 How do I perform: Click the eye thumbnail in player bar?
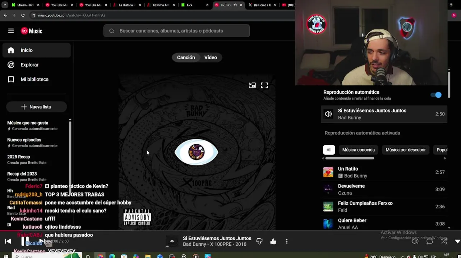coord(172,241)
